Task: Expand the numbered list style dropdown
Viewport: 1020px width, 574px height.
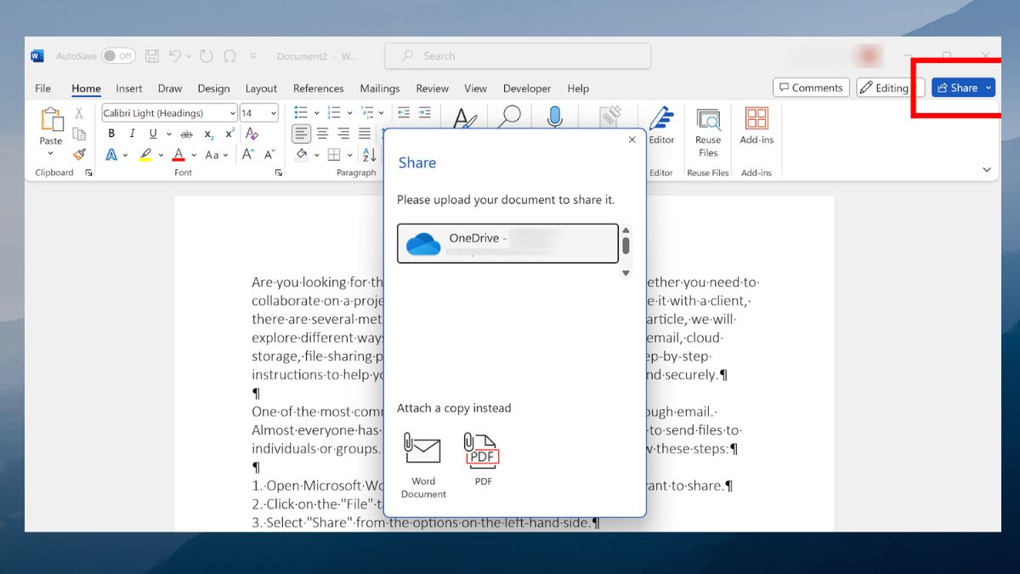Action: pos(349,113)
